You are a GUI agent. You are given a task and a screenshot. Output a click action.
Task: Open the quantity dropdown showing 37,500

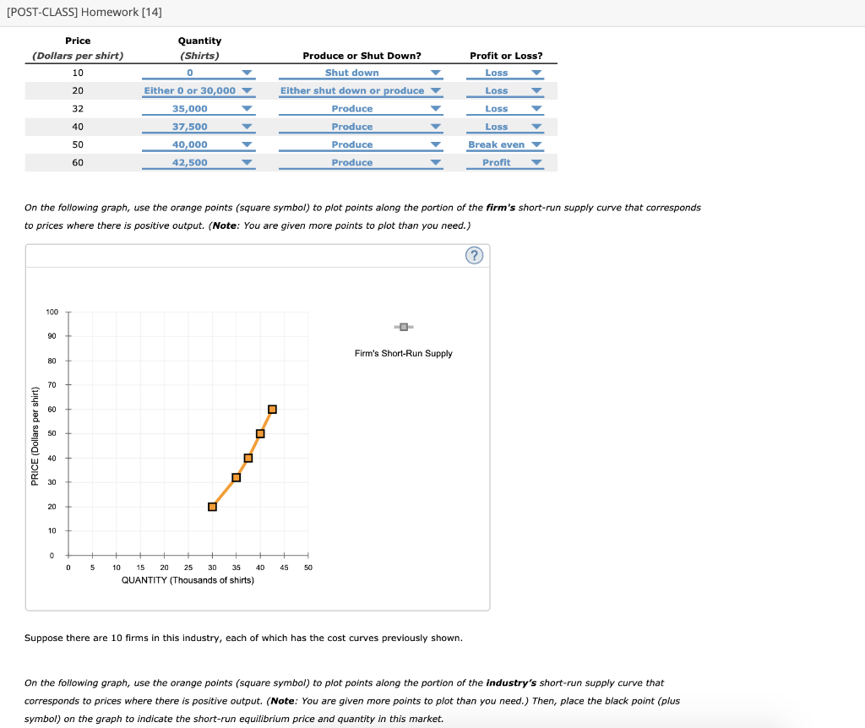(x=199, y=126)
